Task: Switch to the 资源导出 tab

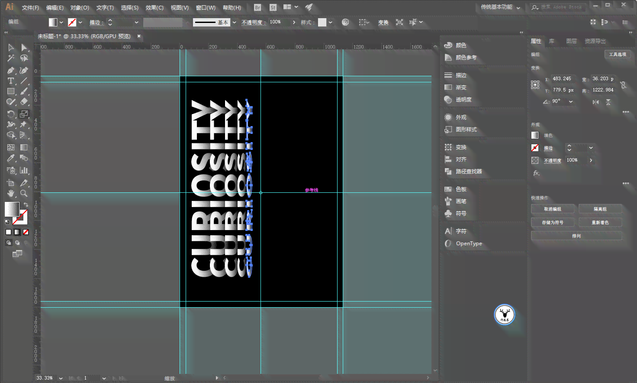Action: pos(595,41)
